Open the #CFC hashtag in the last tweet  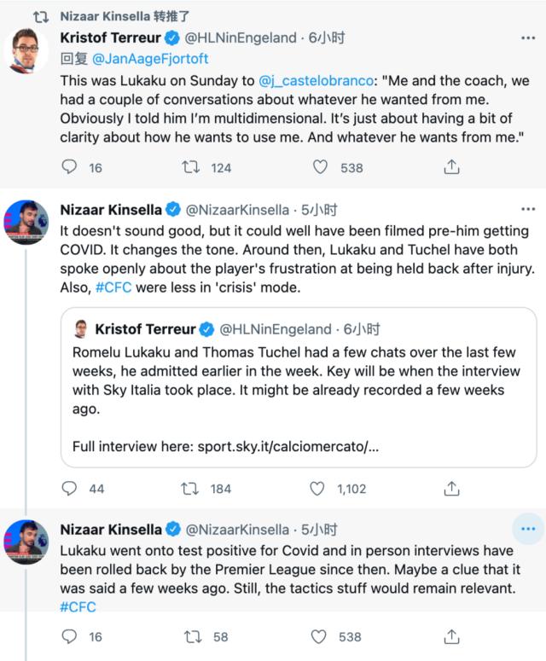[x=78, y=607]
